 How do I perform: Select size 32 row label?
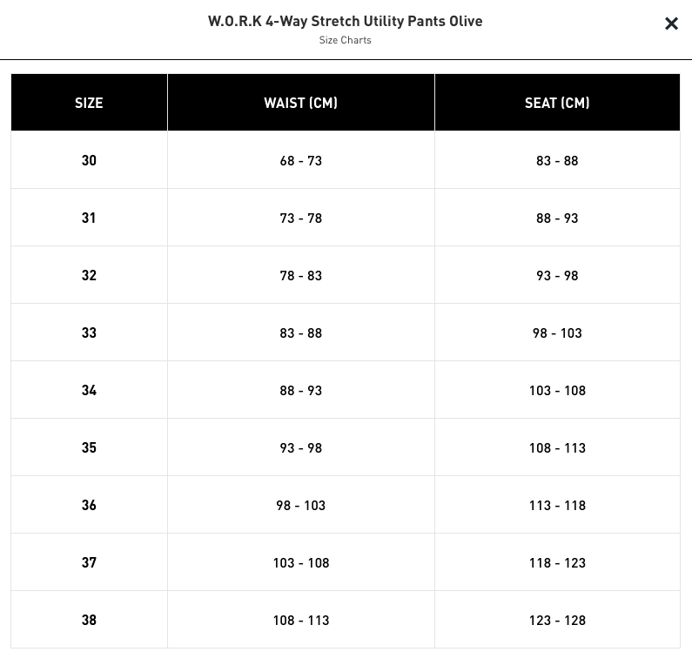[x=89, y=275]
